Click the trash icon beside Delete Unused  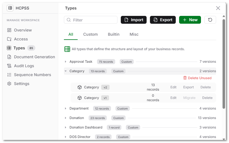[185, 78]
